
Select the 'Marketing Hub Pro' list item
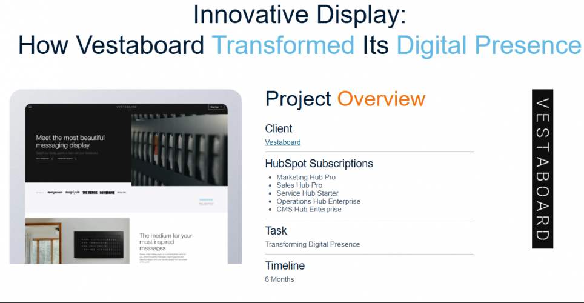306,178
